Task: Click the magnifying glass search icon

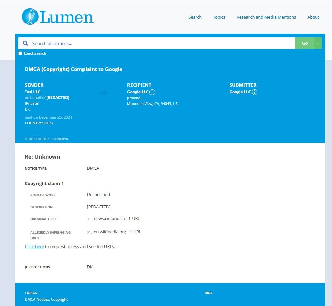Action: [x=25, y=43]
